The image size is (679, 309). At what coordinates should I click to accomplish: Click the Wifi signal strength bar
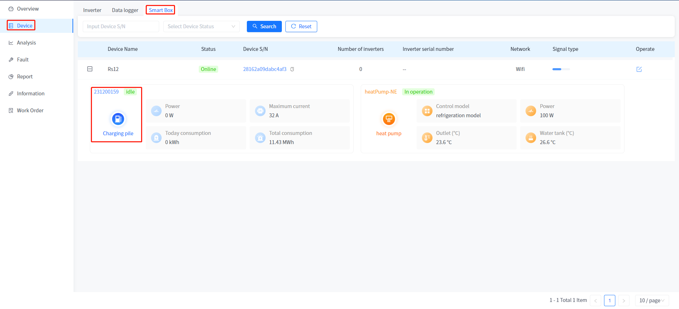[561, 69]
